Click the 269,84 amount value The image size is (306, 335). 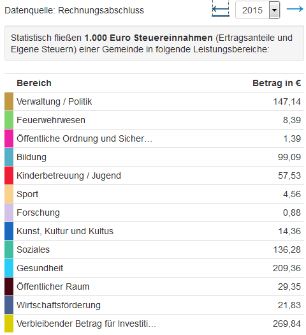point(287,324)
